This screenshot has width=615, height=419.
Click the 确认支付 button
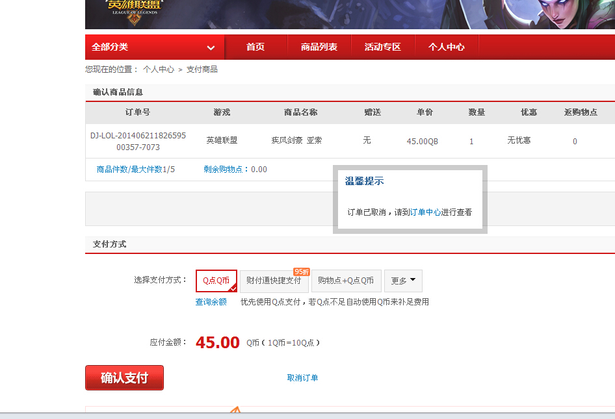pos(124,378)
